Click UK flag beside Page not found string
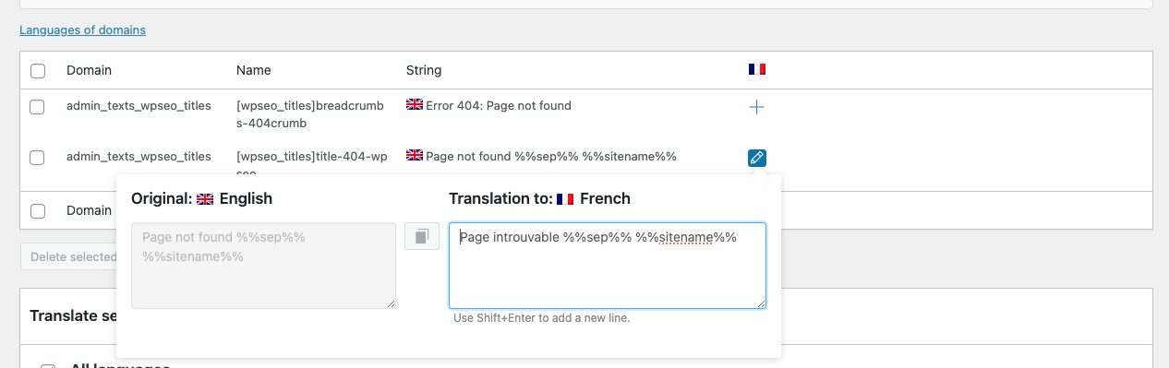Viewport: 1169px width, 368px height. (x=415, y=156)
